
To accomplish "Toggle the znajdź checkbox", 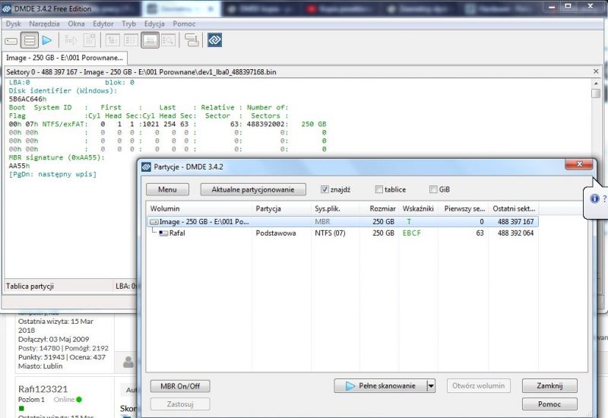I will coord(325,189).
